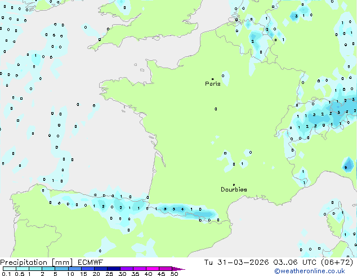Click the Paris city label
This screenshot has width=357, height=276.
tap(213, 84)
